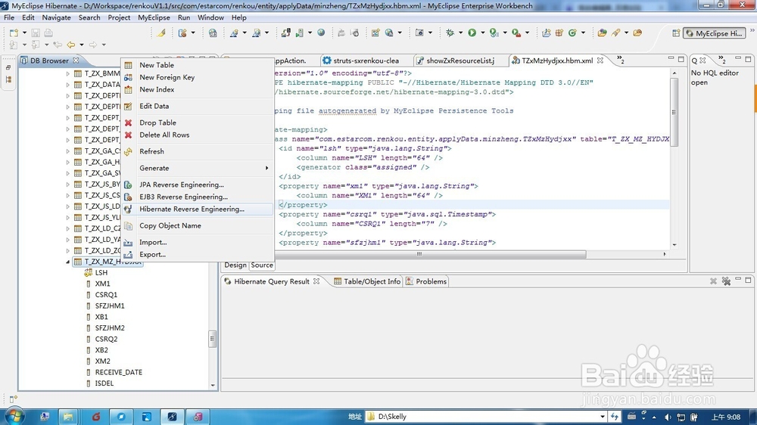Open the Problems tab

click(x=426, y=281)
